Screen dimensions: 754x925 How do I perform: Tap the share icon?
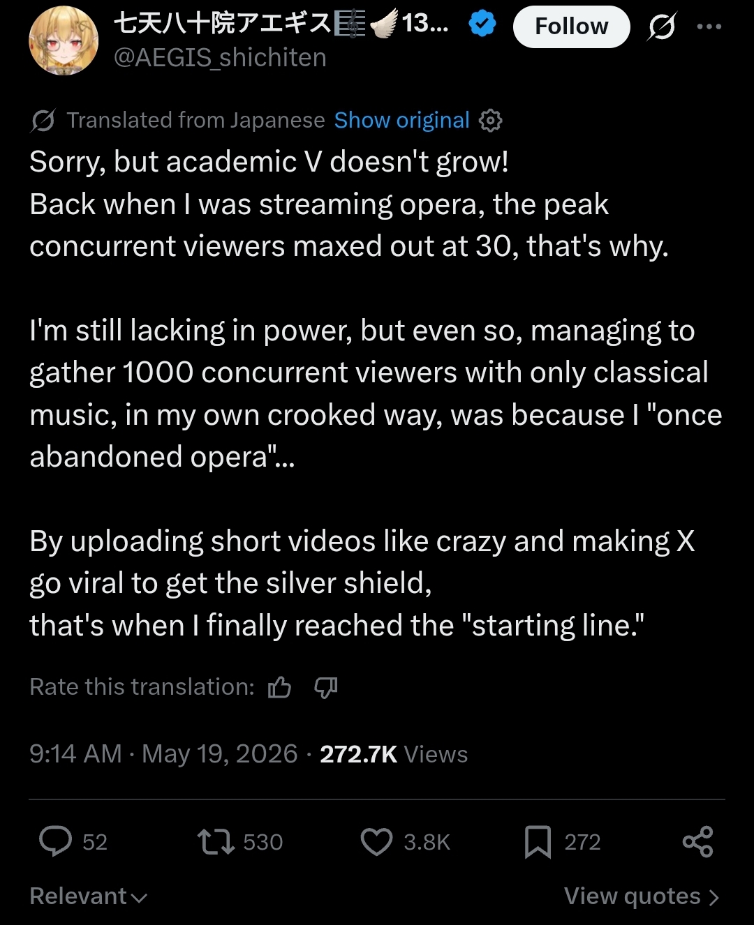tap(697, 841)
